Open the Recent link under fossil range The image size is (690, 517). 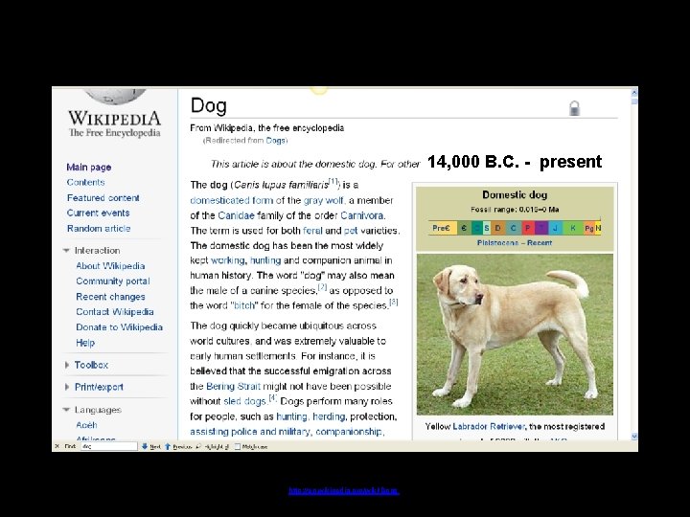point(540,242)
